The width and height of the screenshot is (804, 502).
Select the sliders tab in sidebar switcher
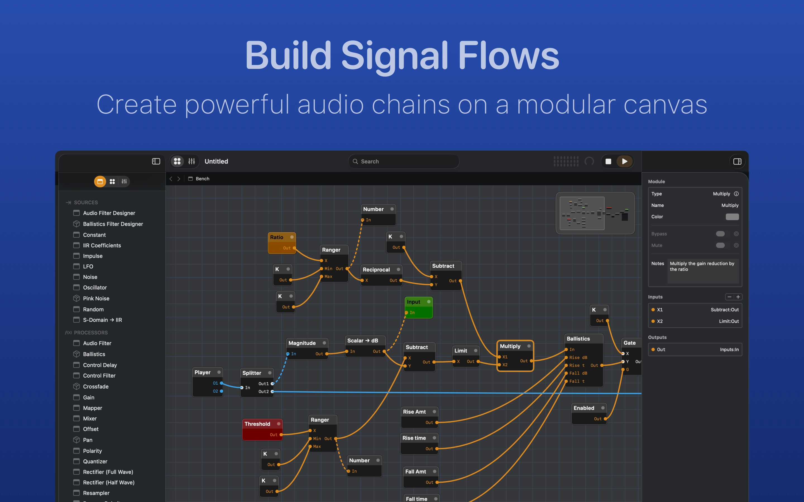click(124, 182)
